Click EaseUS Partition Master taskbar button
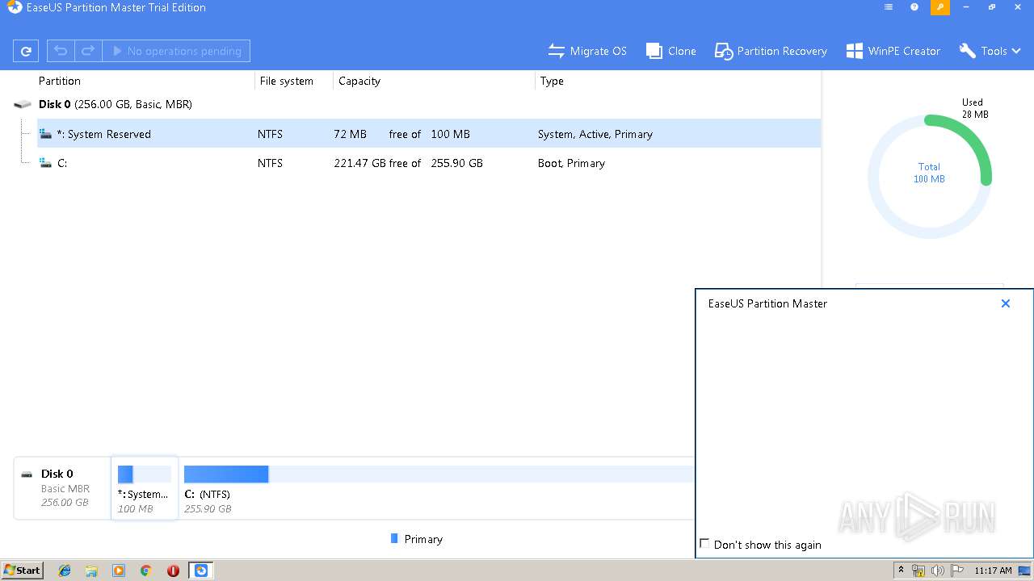This screenshot has width=1034, height=581. [201, 571]
